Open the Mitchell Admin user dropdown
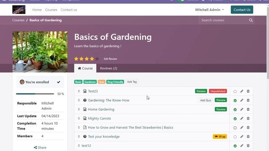The height and width of the screenshot is (151, 269). 209,10
